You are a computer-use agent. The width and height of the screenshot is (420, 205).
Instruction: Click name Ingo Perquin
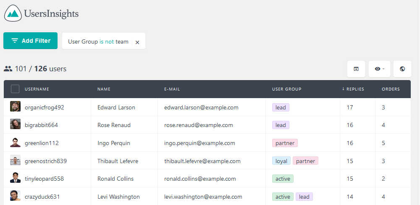point(114,143)
